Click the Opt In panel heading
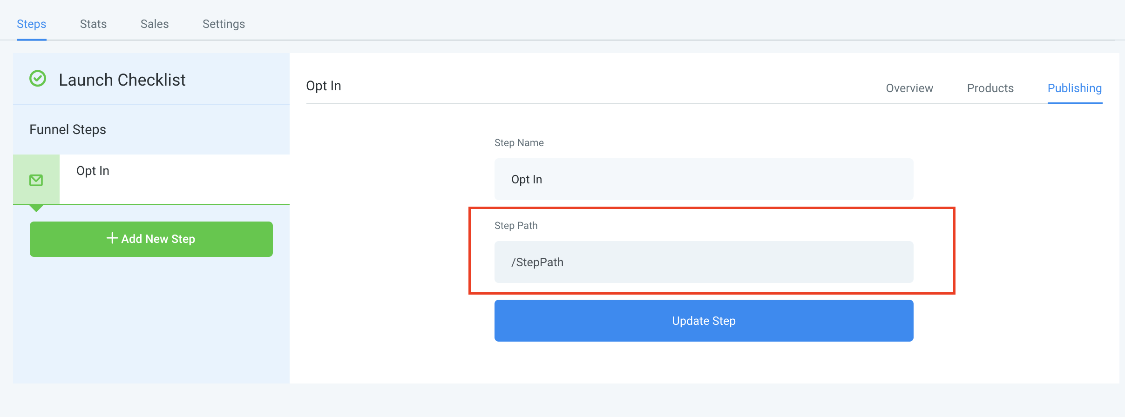1125x417 pixels. click(324, 86)
